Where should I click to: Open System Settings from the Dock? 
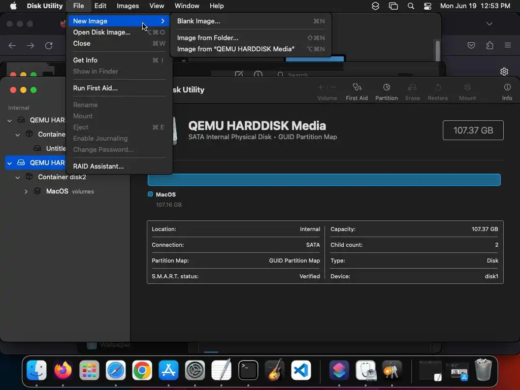coord(194,370)
